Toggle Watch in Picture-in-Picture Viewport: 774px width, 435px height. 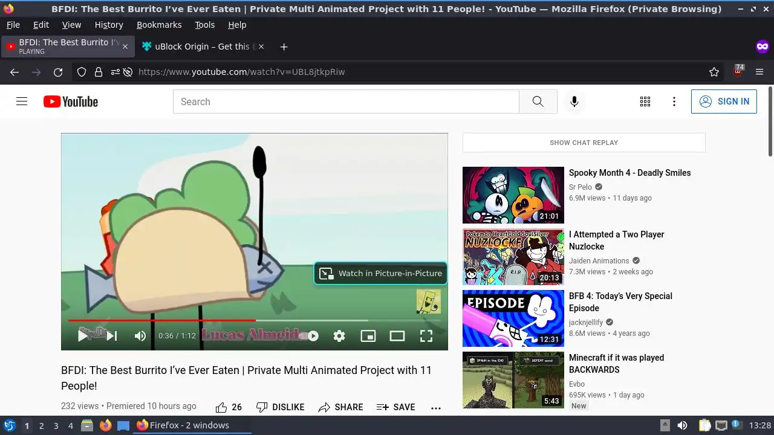click(381, 273)
